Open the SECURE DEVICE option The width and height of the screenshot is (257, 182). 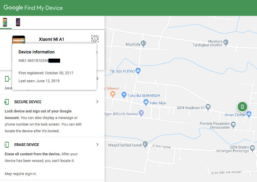(x=28, y=102)
